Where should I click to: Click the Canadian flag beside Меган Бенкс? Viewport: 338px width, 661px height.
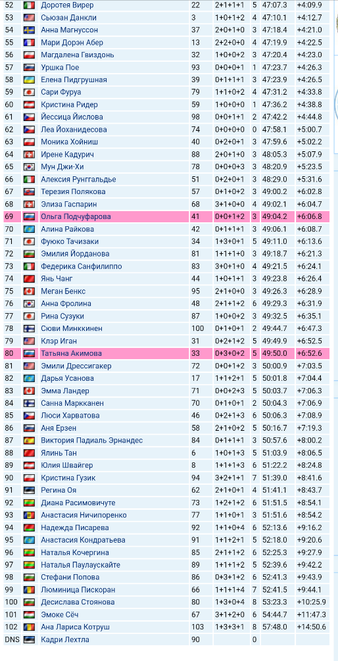[x=29, y=291]
